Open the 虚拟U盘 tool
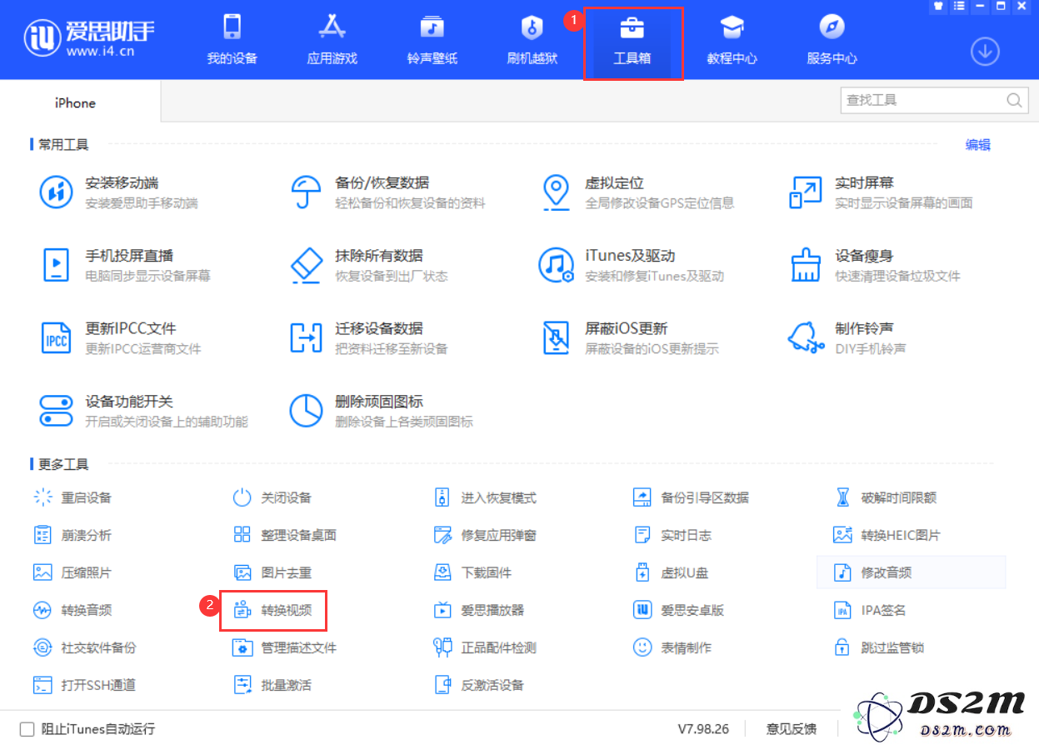Viewport: 1039px width, 745px height. click(x=671, y=572)
